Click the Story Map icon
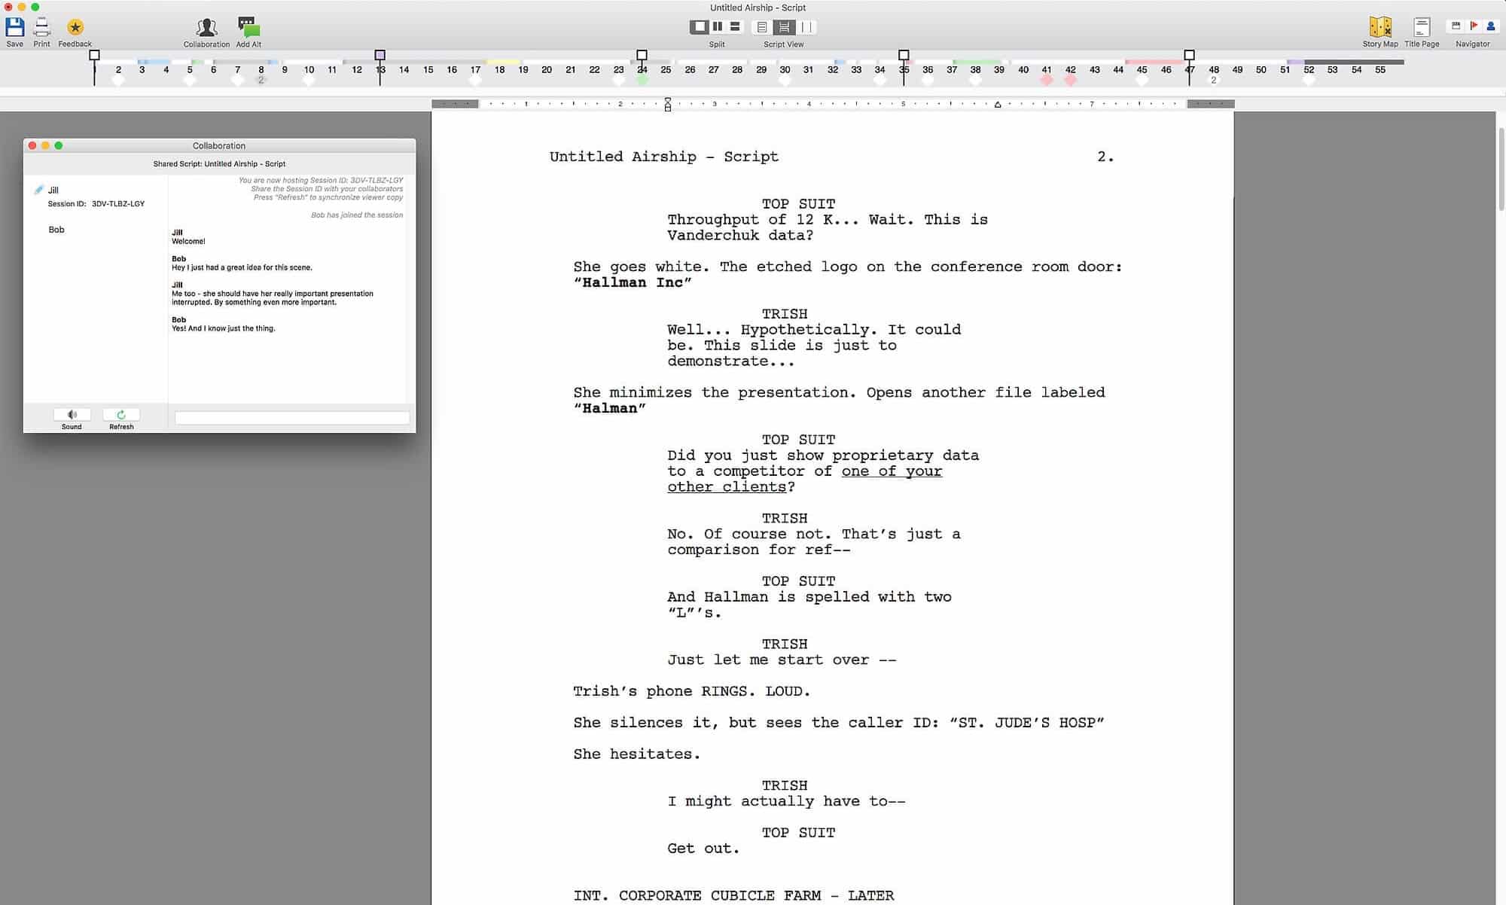The width and height of the screenshot is (1506, 905). click(1380, 26)
